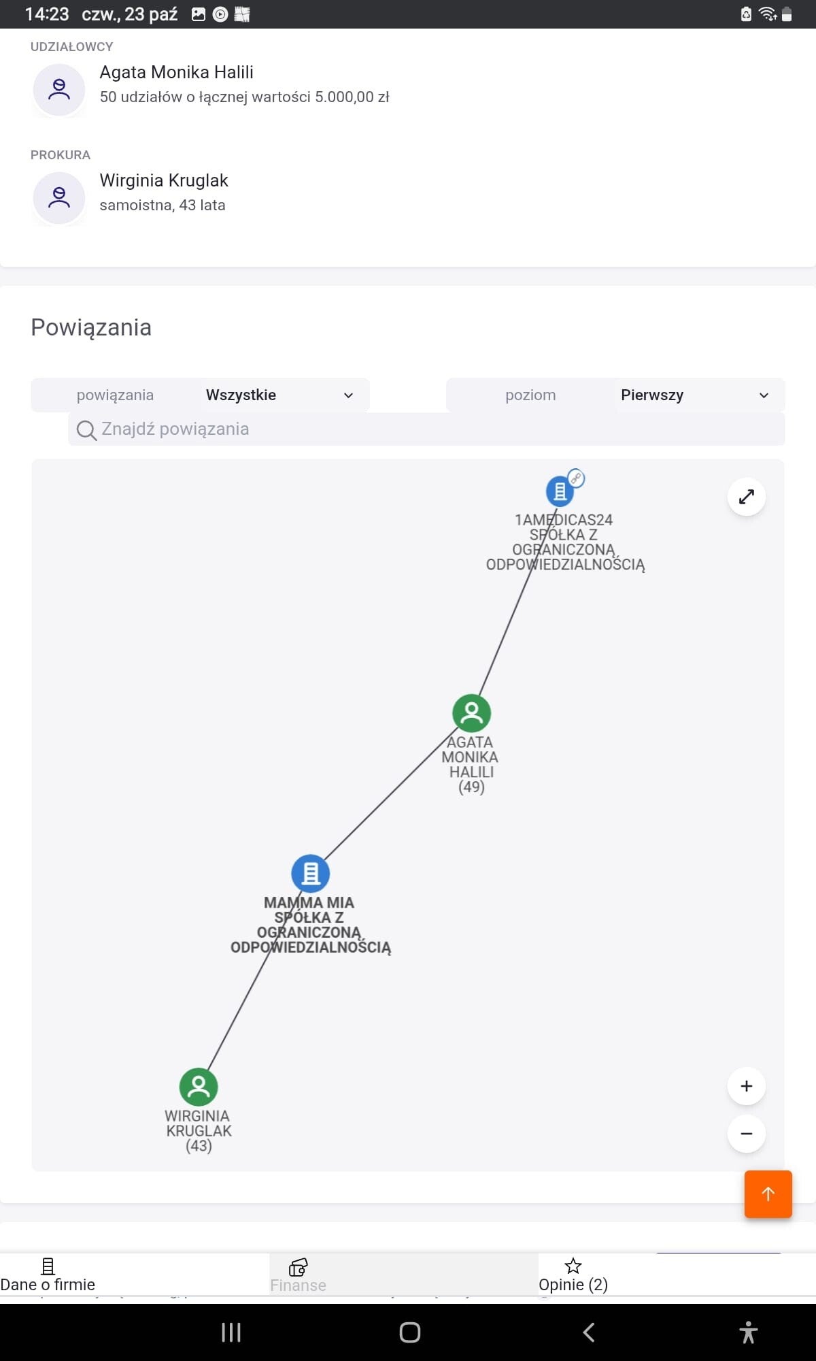
Task: Open shareholder Agata Monika Halili profile
Action: 177,73
